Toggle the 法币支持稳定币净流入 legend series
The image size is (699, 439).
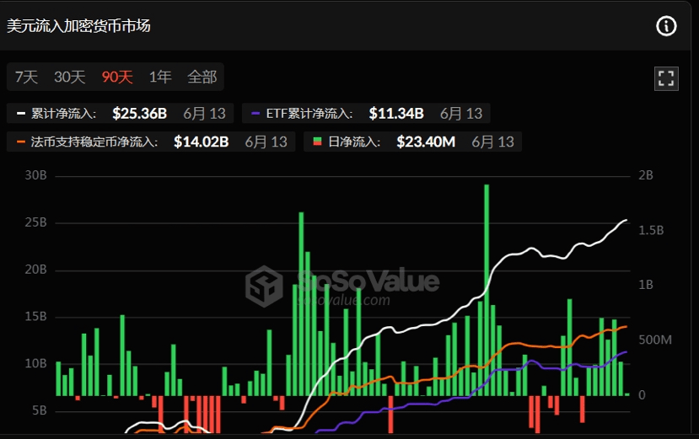tap(151, 142)
